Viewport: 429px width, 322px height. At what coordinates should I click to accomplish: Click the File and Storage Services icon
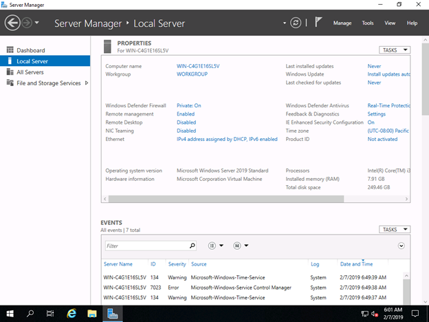(x=10, y=83)
